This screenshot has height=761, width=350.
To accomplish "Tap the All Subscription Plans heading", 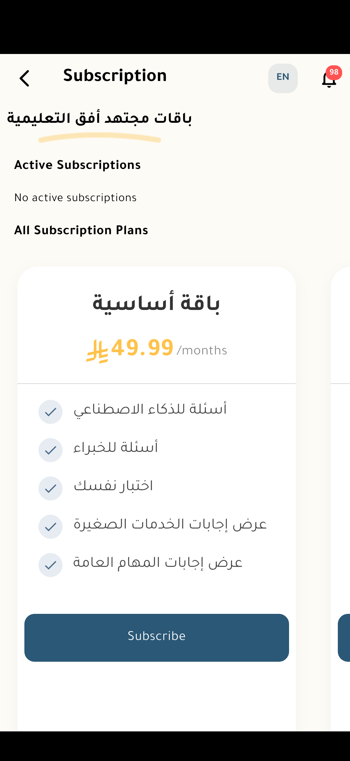I will 81,230.
